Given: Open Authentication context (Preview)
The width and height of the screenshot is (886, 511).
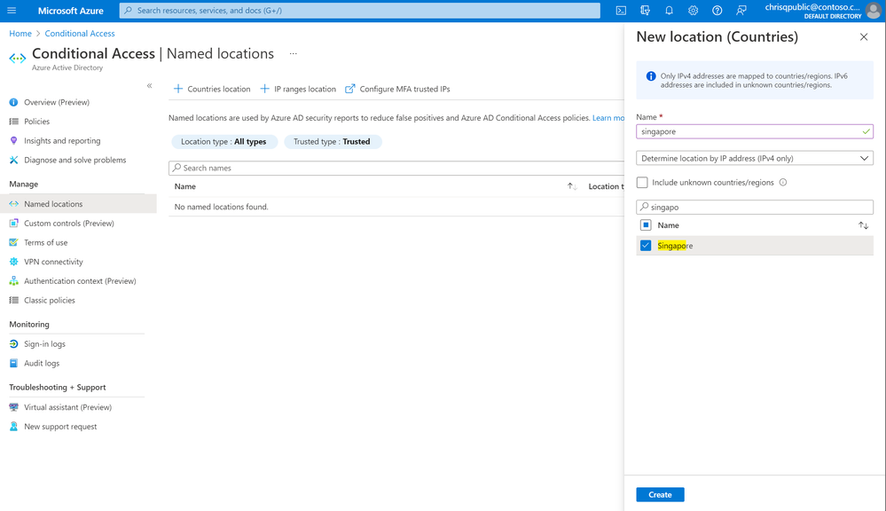Looking at the screenshot, I should point(80,281).
